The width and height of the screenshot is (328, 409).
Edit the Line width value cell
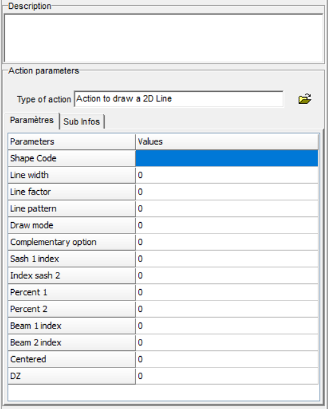coord(227,175)
